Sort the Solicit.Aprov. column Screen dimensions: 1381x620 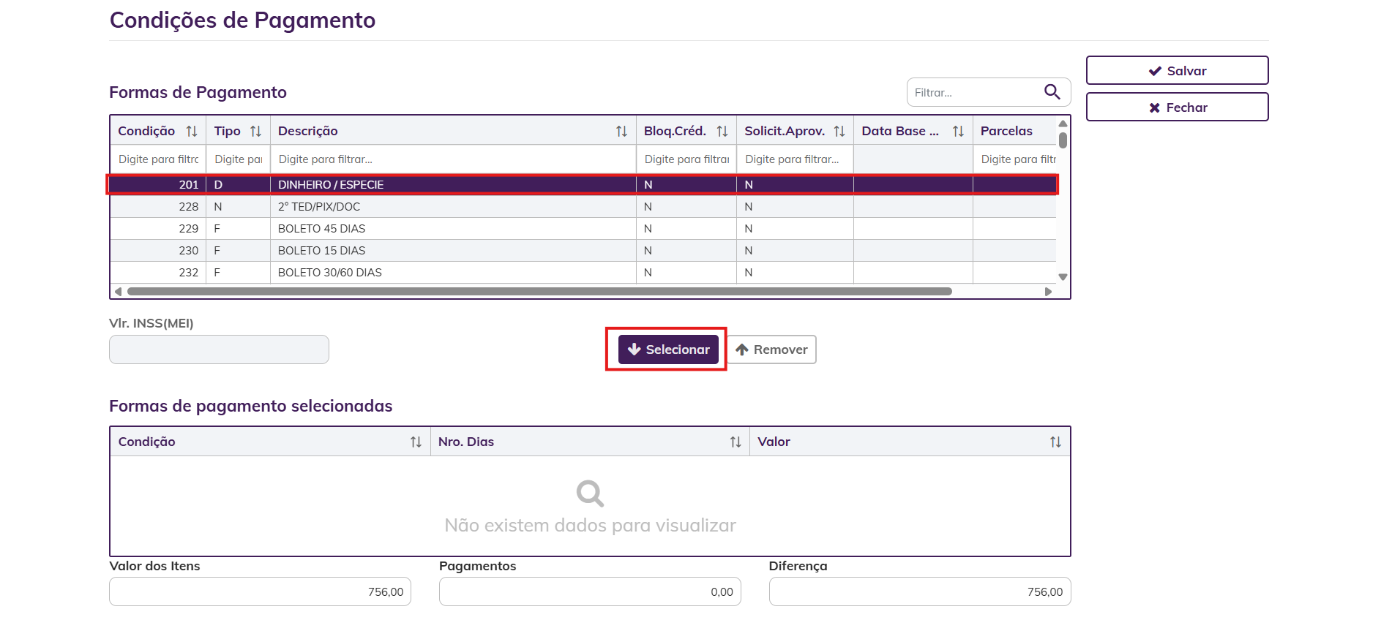[x=839, y=132]
